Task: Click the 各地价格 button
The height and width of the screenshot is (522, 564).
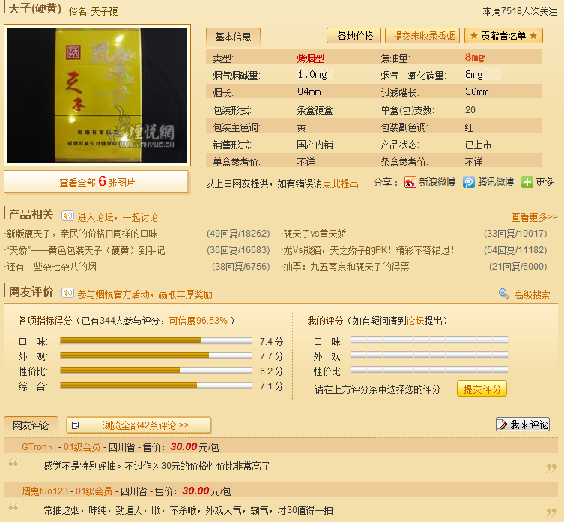Action: pos(354,36)
